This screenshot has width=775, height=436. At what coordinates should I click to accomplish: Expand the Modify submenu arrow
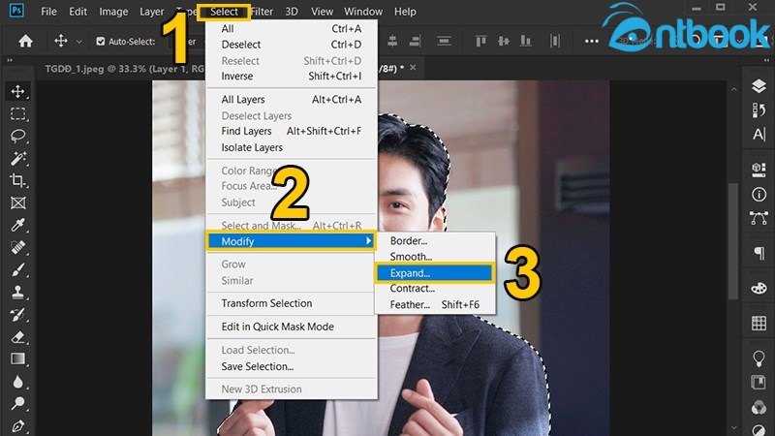[369, 240]
